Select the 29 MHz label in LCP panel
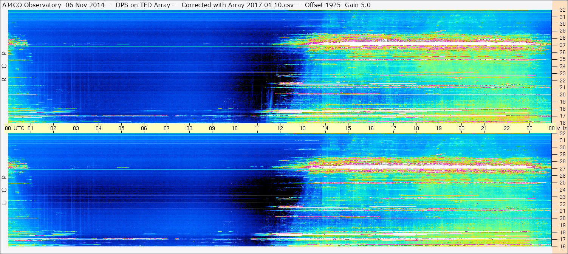 pyautogui.click(x=562, y=155)
